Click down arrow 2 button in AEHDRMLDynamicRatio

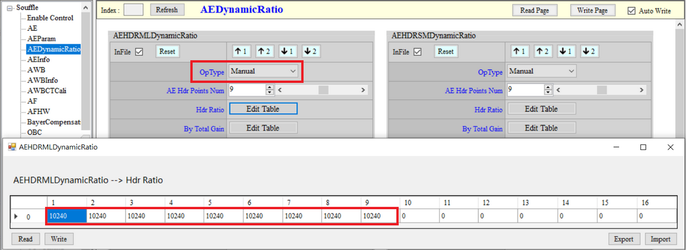pos(311,51)
